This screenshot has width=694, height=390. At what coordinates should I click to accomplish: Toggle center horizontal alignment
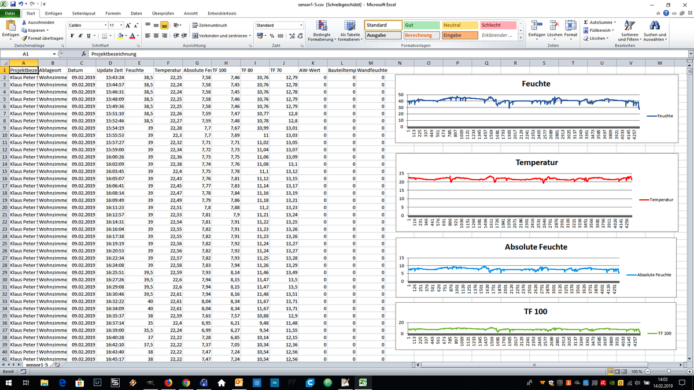pyautogui.click(x=156, y=36)
